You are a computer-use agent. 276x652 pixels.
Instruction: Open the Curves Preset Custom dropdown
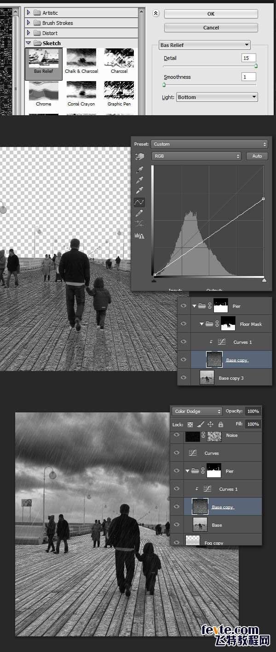(x=210, y=144)
